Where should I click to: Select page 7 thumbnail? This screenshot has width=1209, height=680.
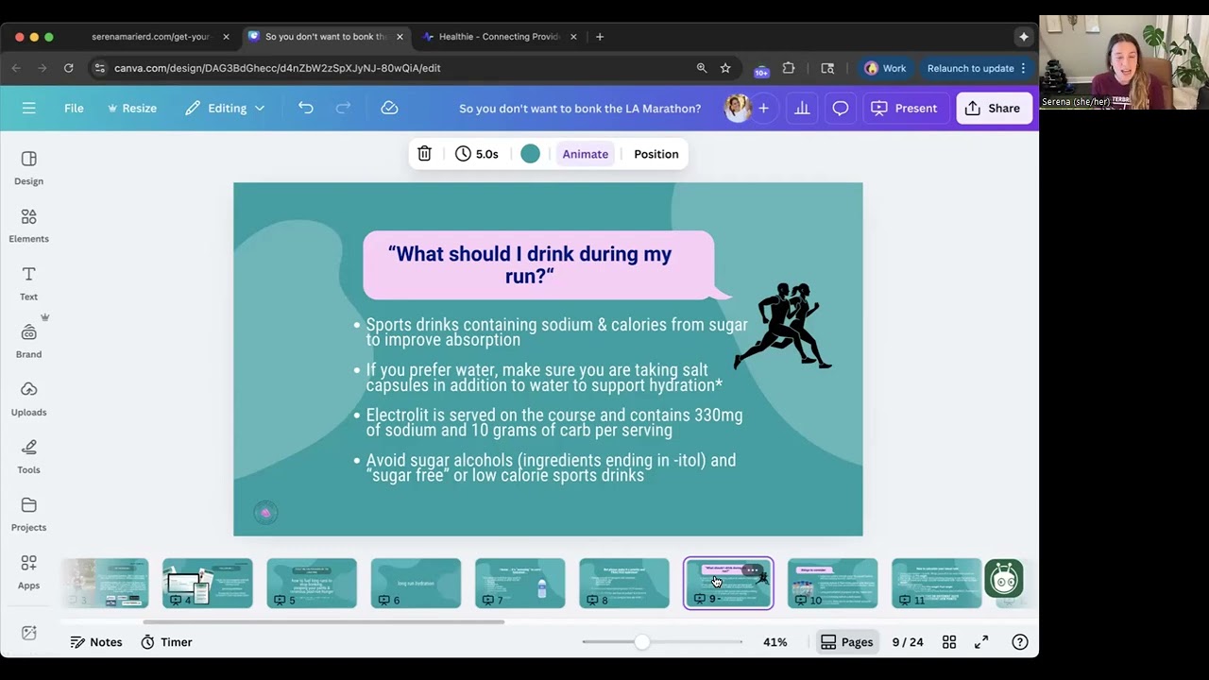click(520, 583)
